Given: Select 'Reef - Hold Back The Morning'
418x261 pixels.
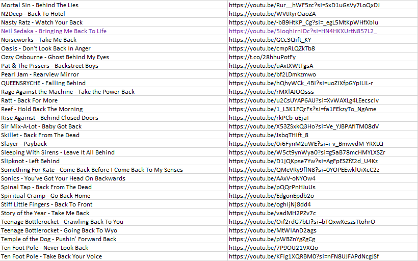Looking at the screenshot, I should (x=114, y=109).
